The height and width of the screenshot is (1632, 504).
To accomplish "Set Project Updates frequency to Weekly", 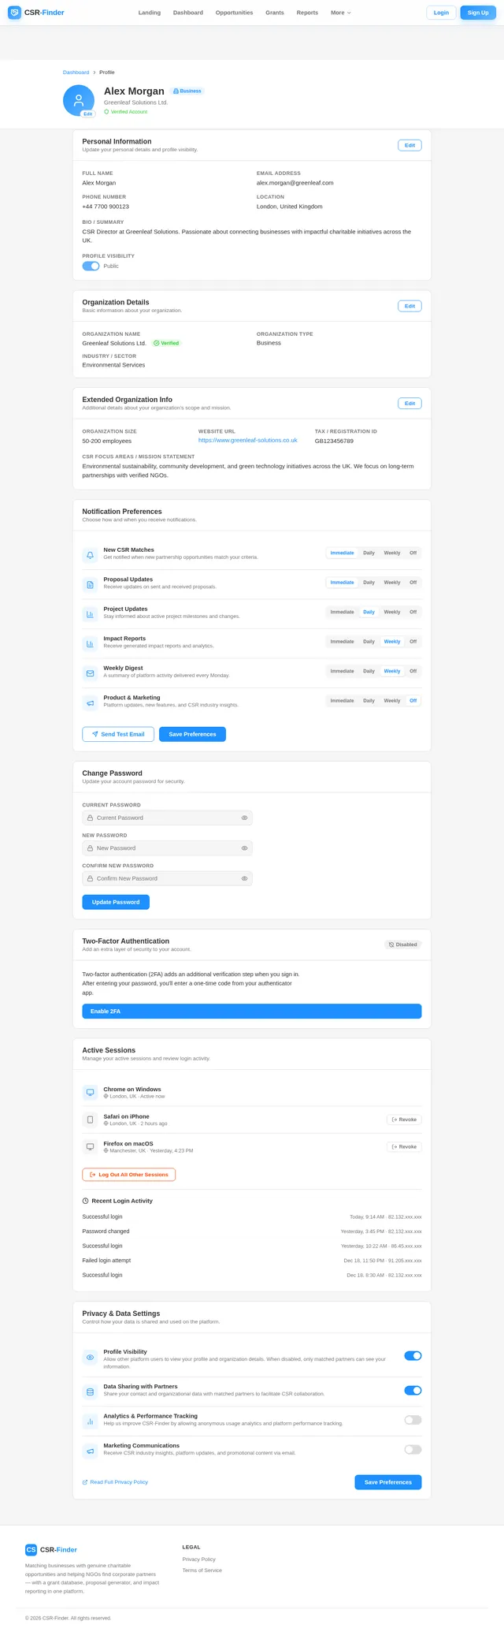I will coord(391,612).
